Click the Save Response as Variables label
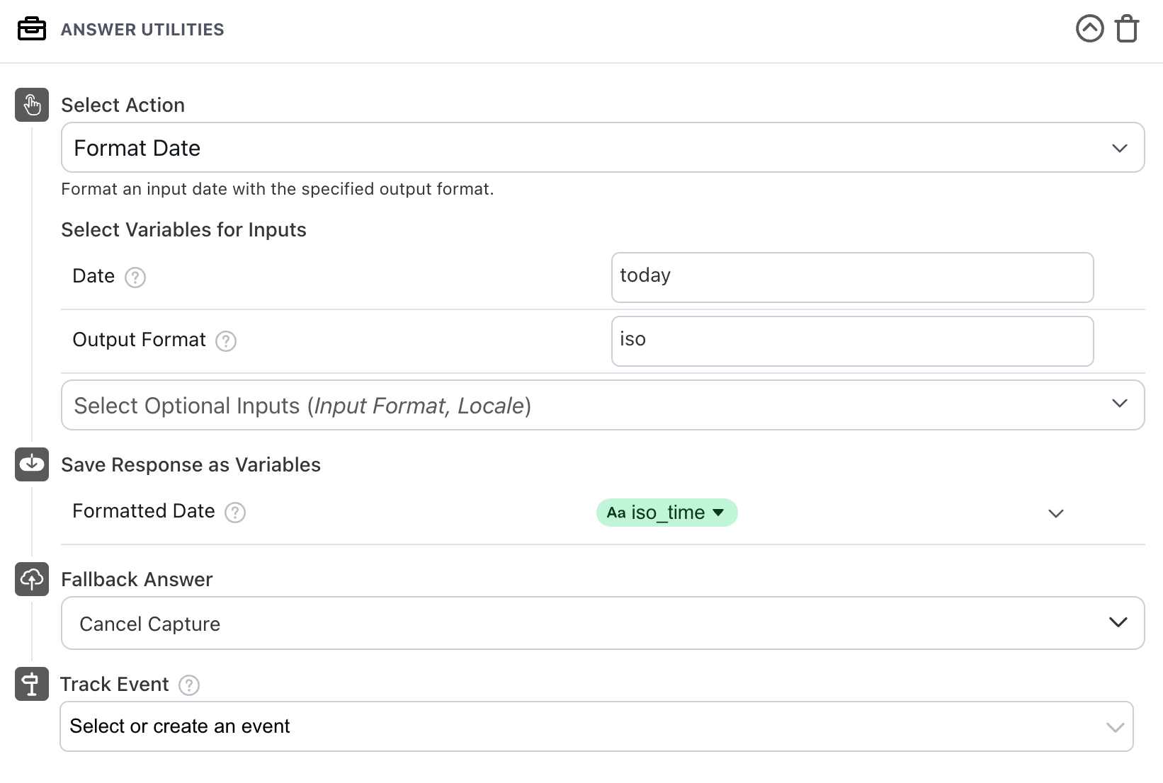The image size is (1163, 783). coord(191,464)
